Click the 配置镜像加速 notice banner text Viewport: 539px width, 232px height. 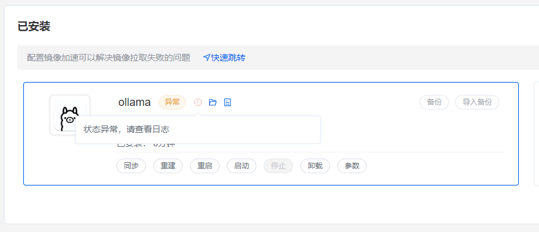tap(109, 58)
